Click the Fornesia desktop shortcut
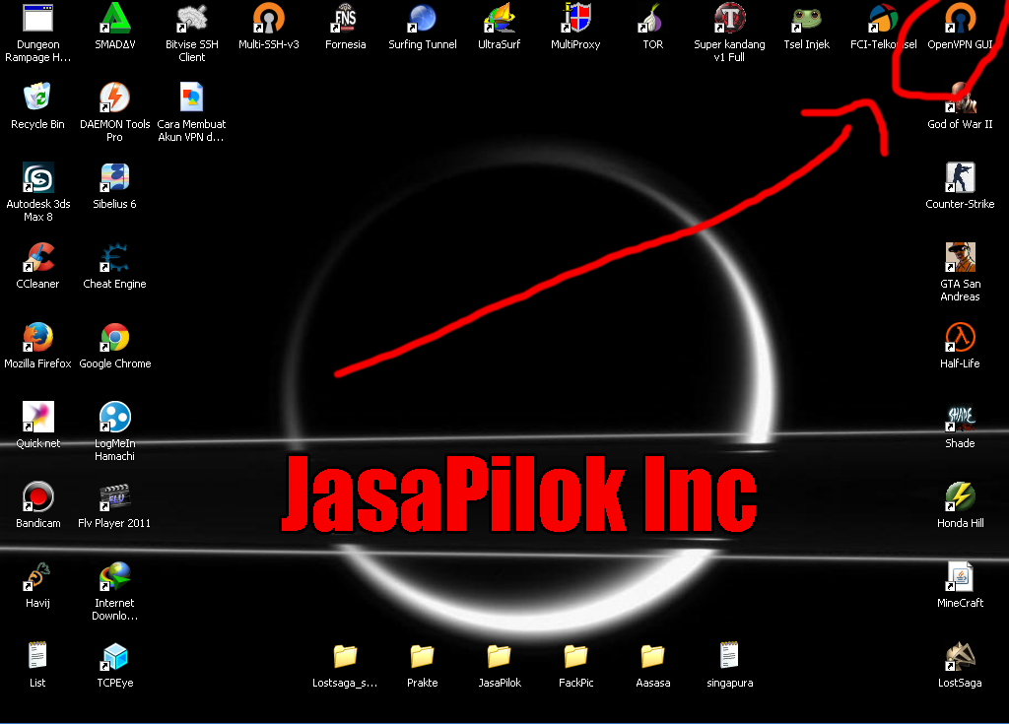This screenshot has height=724, width=1009. [x=346, y=18]
